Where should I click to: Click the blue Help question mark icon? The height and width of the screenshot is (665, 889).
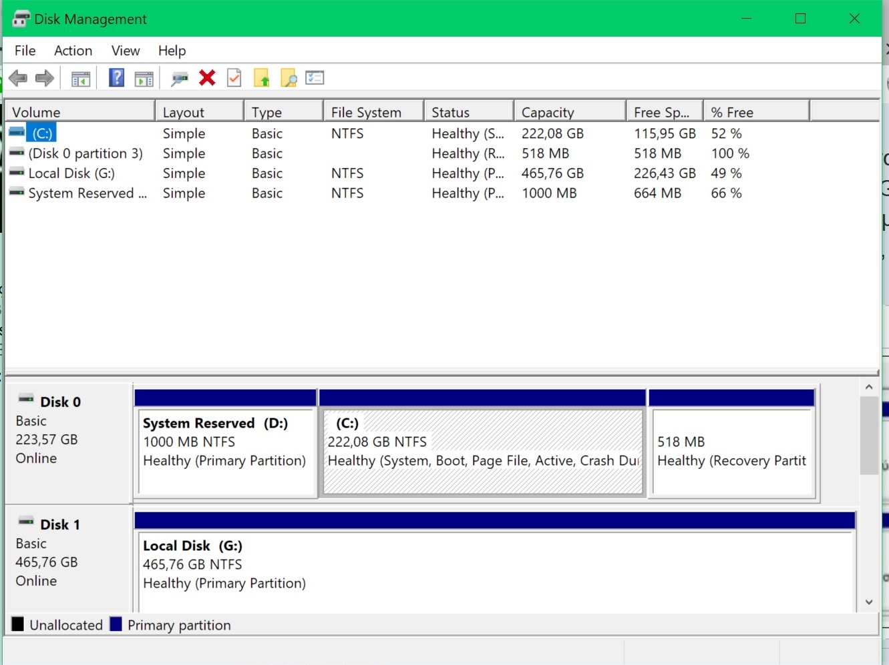tap(116, 78)
